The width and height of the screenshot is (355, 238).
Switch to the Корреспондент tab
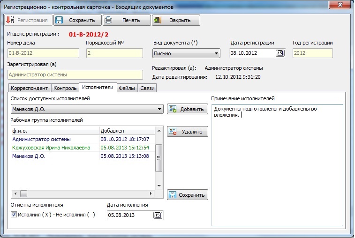29,88
